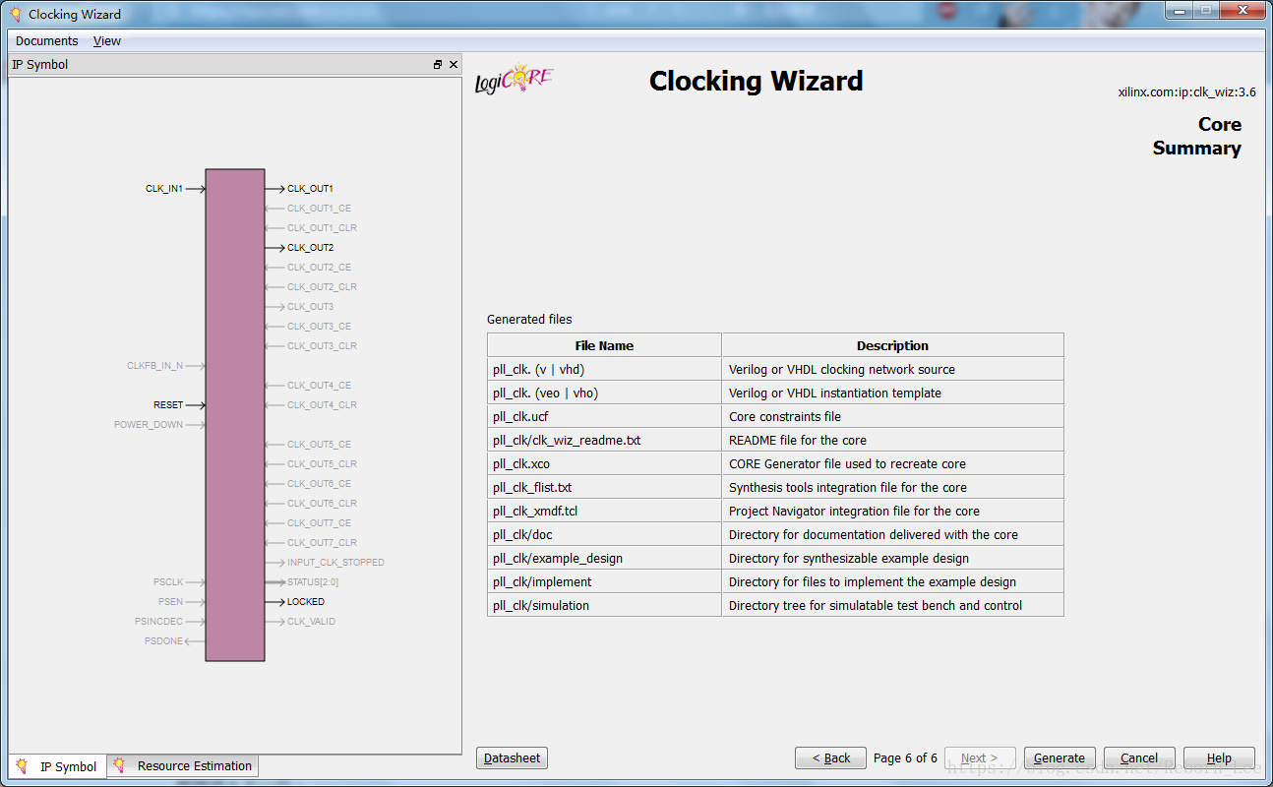The image size is (1273, 787).
Task: Click the LOCKED port label
Action: [x=305, y=601]
